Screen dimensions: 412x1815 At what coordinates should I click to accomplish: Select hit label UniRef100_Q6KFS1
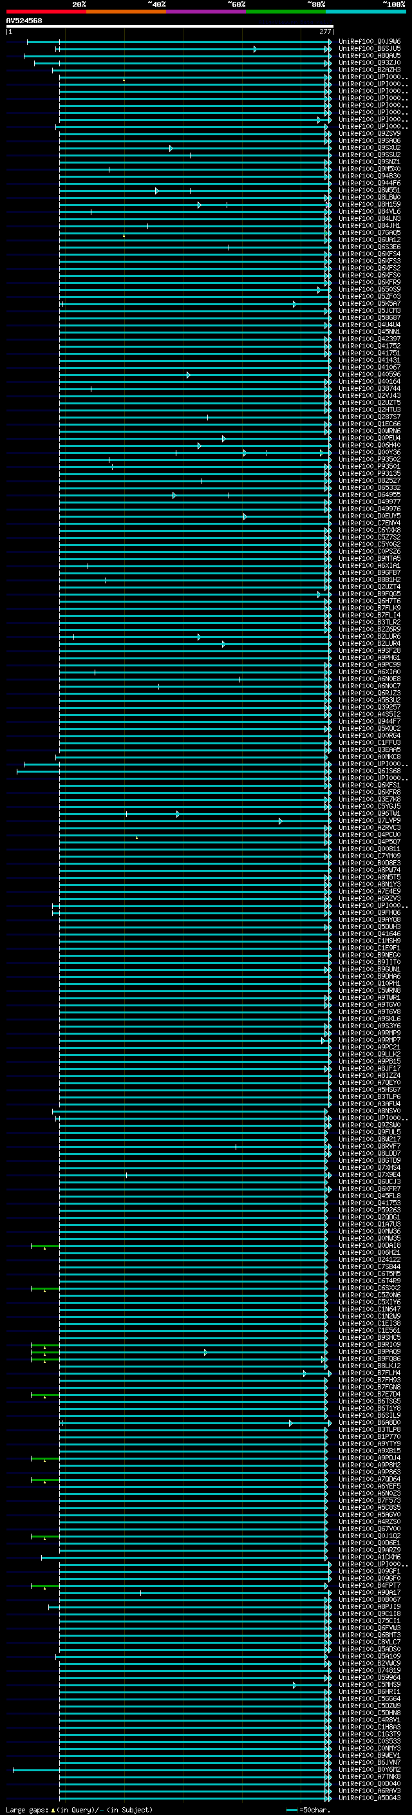pyautogui.click(x=370, y=785)
